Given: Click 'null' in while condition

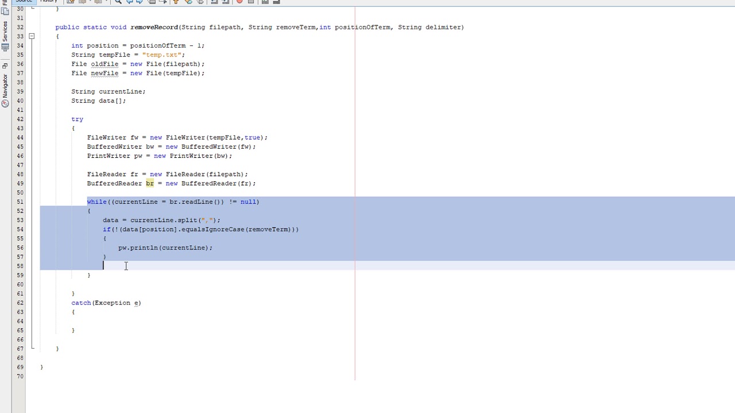Looking at the screenshot, I should (x=248, y=201).
